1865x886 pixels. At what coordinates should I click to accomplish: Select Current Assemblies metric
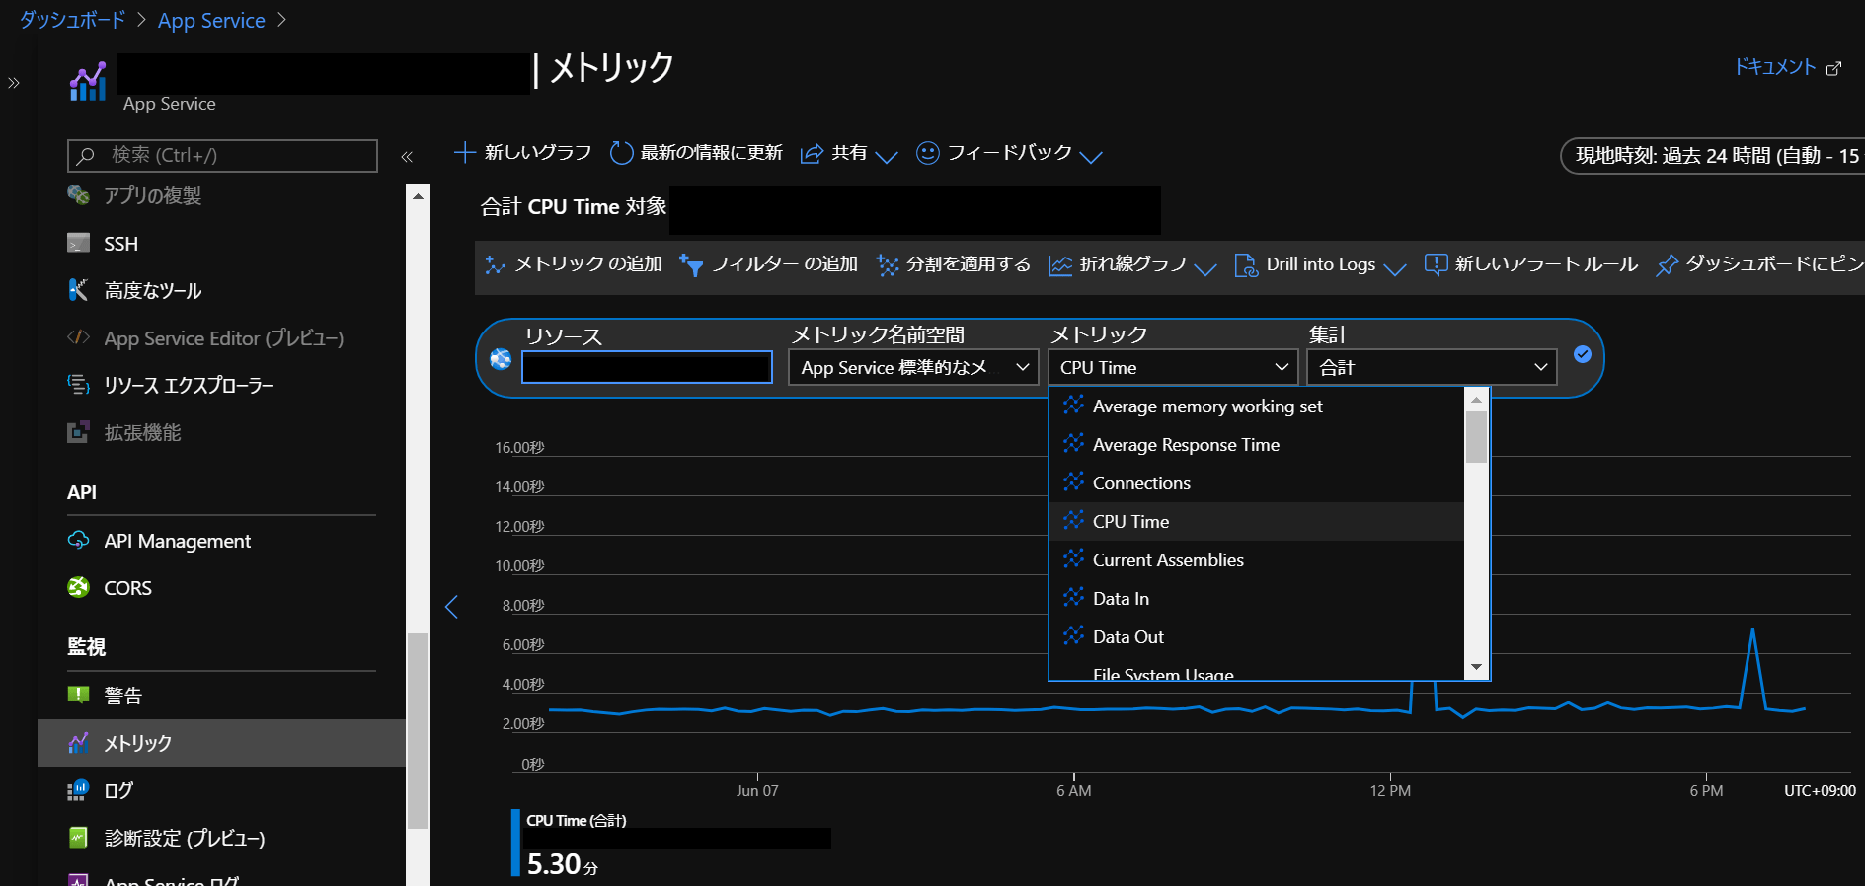(1256, 559)
